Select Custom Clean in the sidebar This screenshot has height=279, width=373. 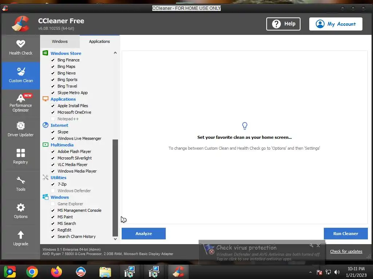pyautogui.click(x=21, y=76)
